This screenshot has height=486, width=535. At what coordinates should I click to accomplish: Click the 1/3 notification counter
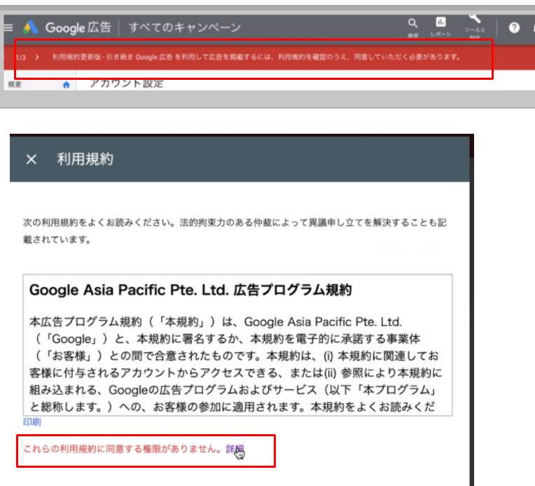click(21, 57)
